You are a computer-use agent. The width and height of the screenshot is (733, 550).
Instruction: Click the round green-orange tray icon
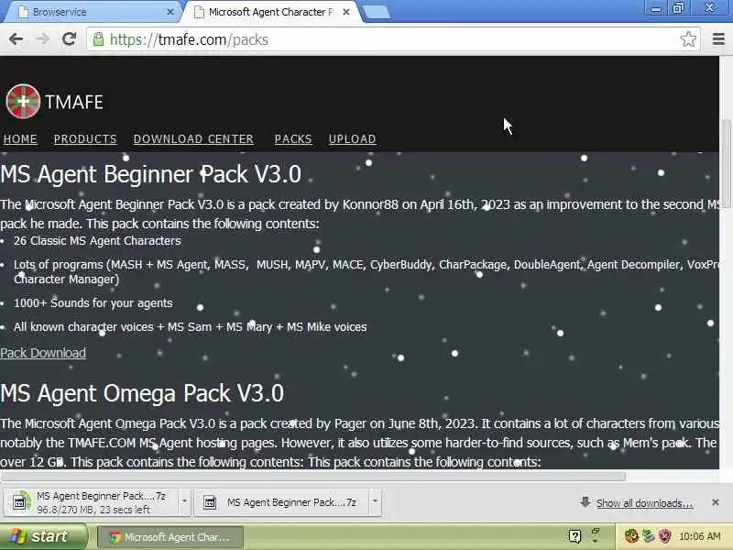[631, 536]
